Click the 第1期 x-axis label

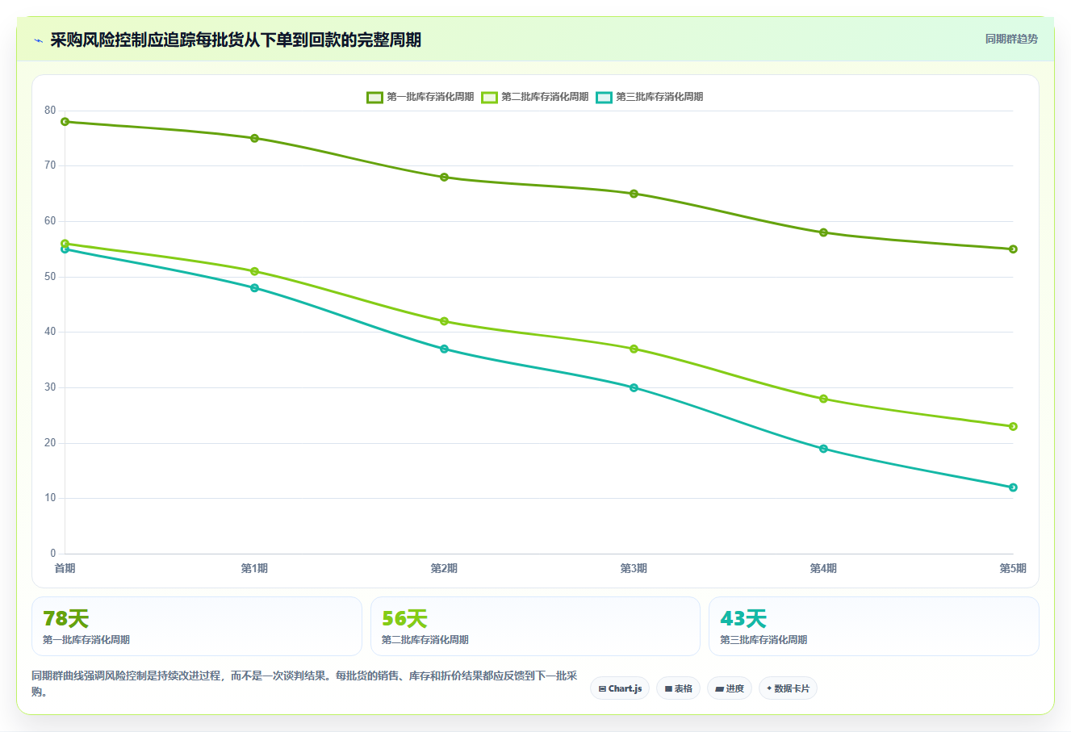click(254, 569)
